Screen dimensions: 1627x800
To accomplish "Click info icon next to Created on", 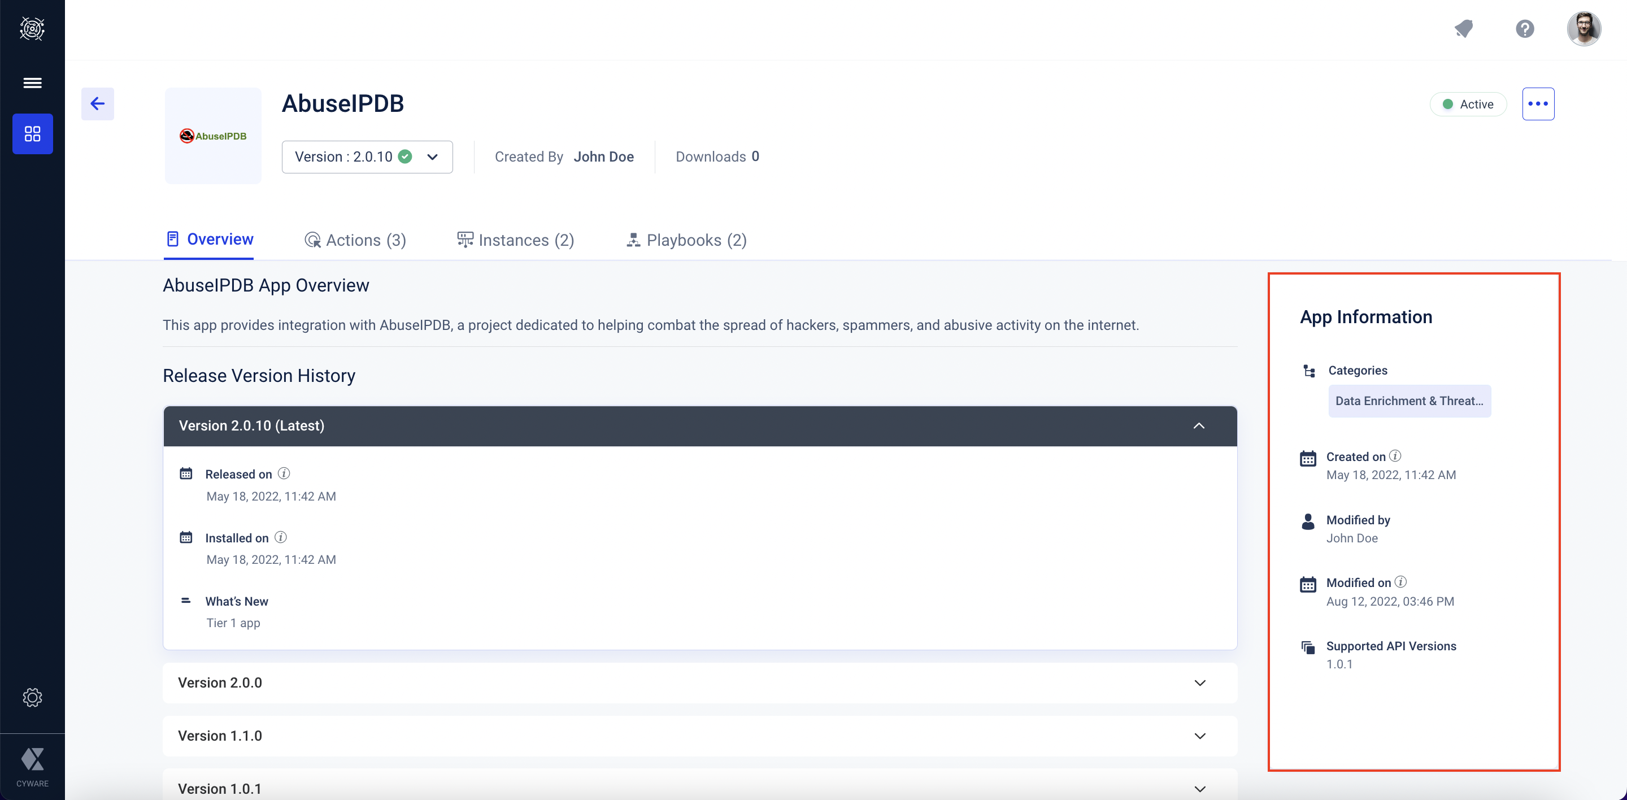I will tap(1395, 456).
